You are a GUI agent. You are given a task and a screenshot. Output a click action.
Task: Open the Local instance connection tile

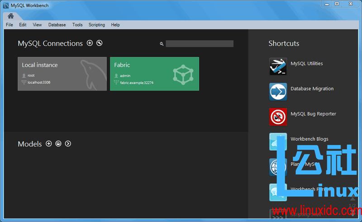tap(62, 73)
